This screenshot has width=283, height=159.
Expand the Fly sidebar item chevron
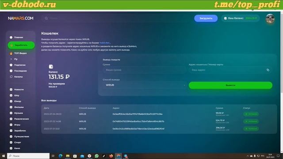coord(11,59)
